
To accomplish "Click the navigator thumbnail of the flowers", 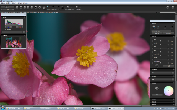I will [x=14, y=42].
